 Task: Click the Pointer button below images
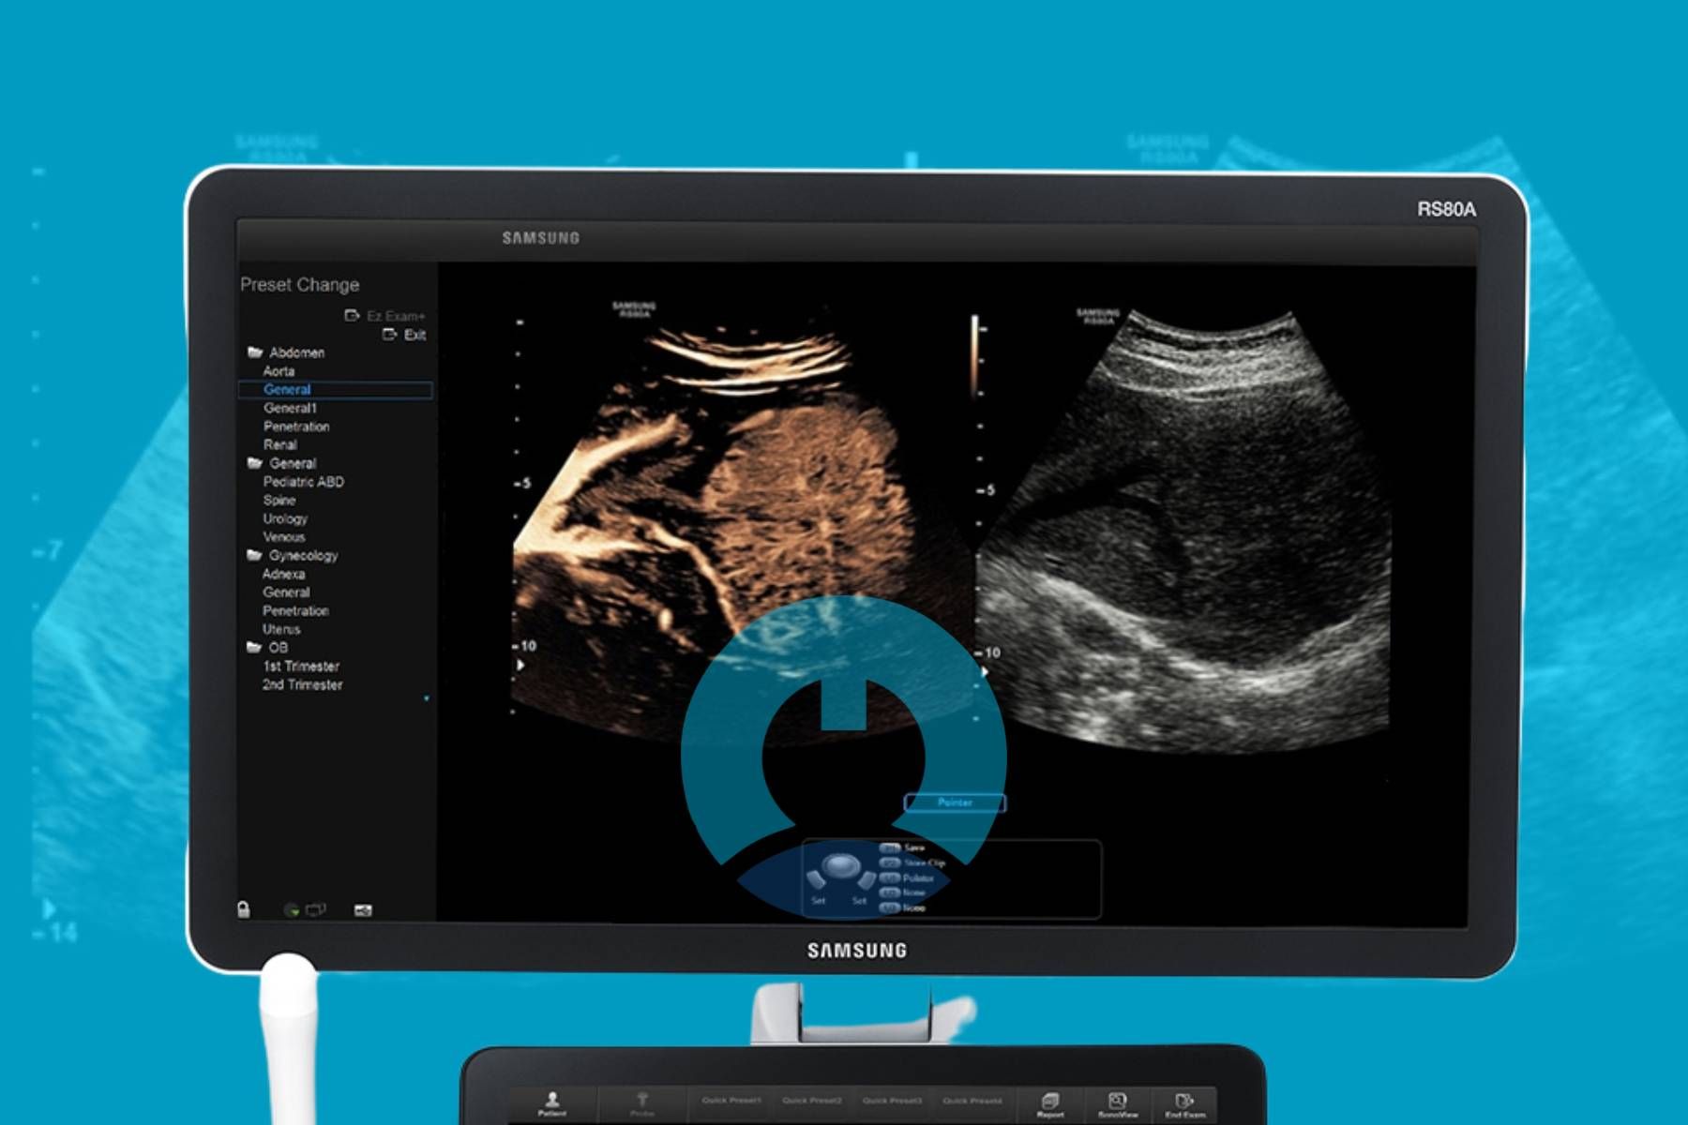click(x=955, y=802)
